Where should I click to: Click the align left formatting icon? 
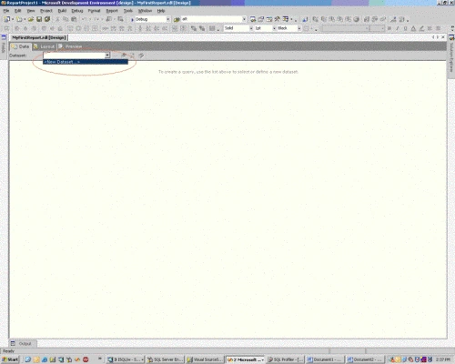click(x=430, y=28)
